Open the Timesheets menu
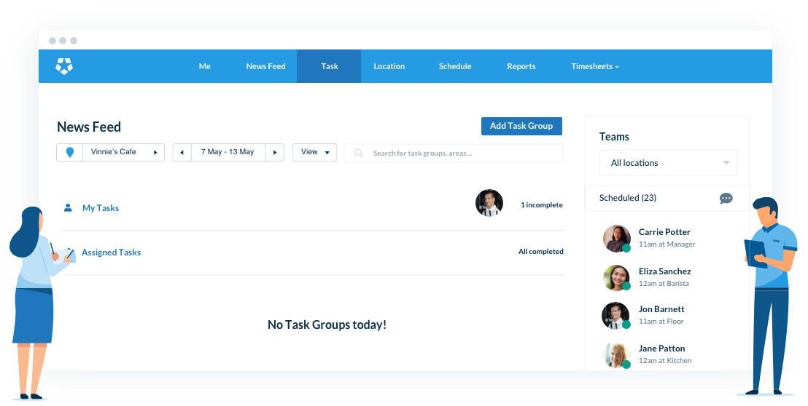This screenshot has width=808, height=406. [x=594, y=66]
